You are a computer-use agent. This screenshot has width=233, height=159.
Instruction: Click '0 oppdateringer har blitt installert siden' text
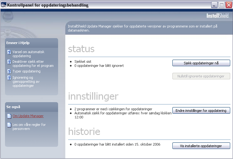click(x=117, y=144)
